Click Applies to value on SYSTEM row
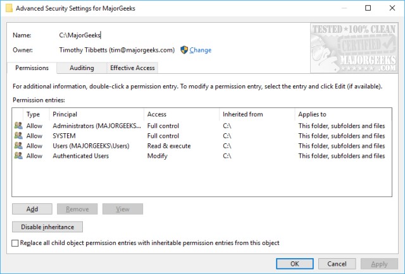The width and height of the screenshot is (405, 274). click(342, 136)
